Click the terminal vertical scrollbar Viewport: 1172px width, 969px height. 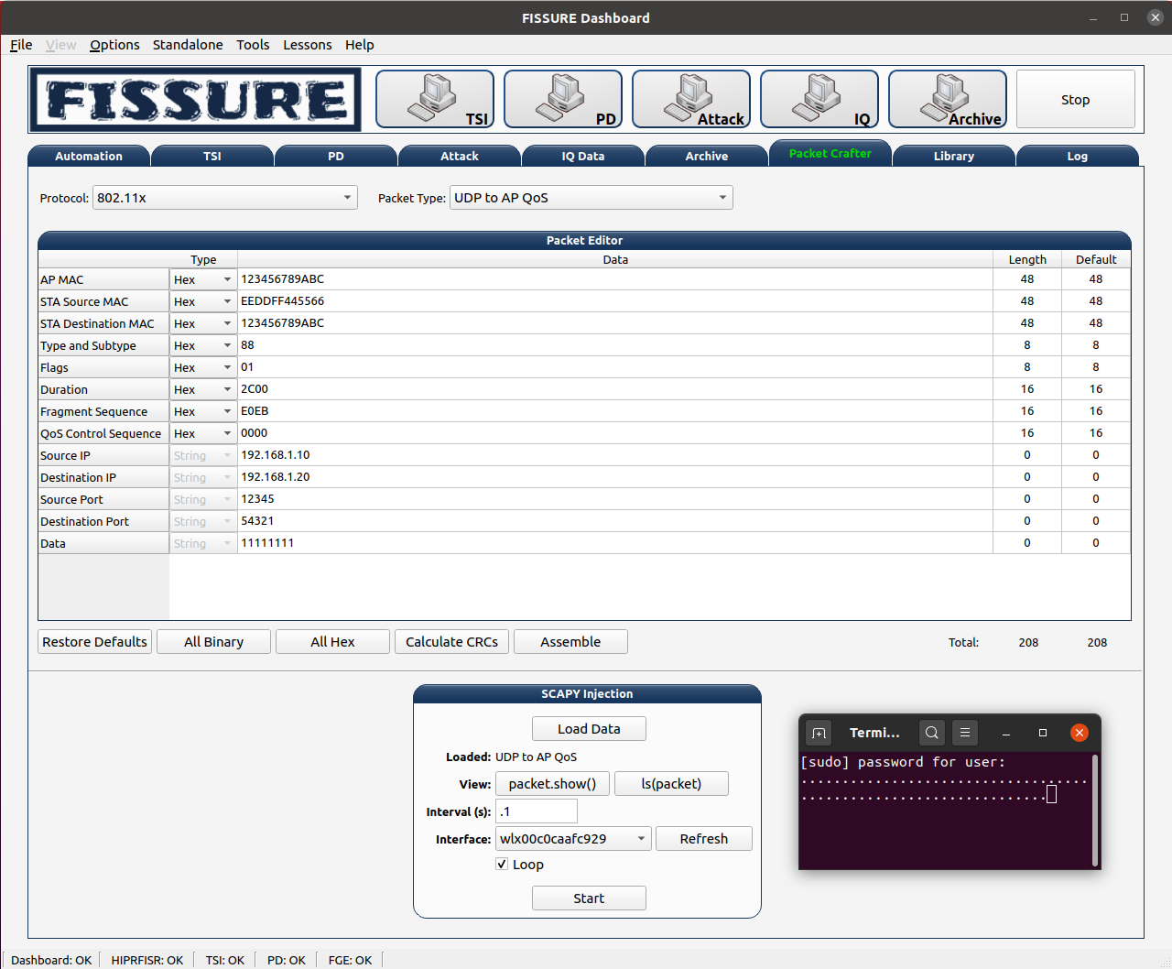point(1095,810)
